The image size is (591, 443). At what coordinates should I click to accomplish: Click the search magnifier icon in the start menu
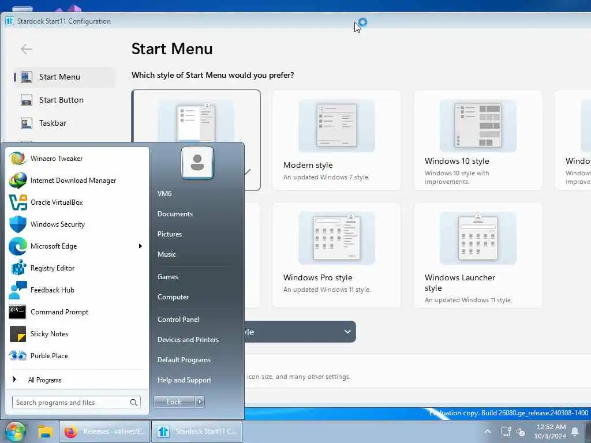coord(133,402)
